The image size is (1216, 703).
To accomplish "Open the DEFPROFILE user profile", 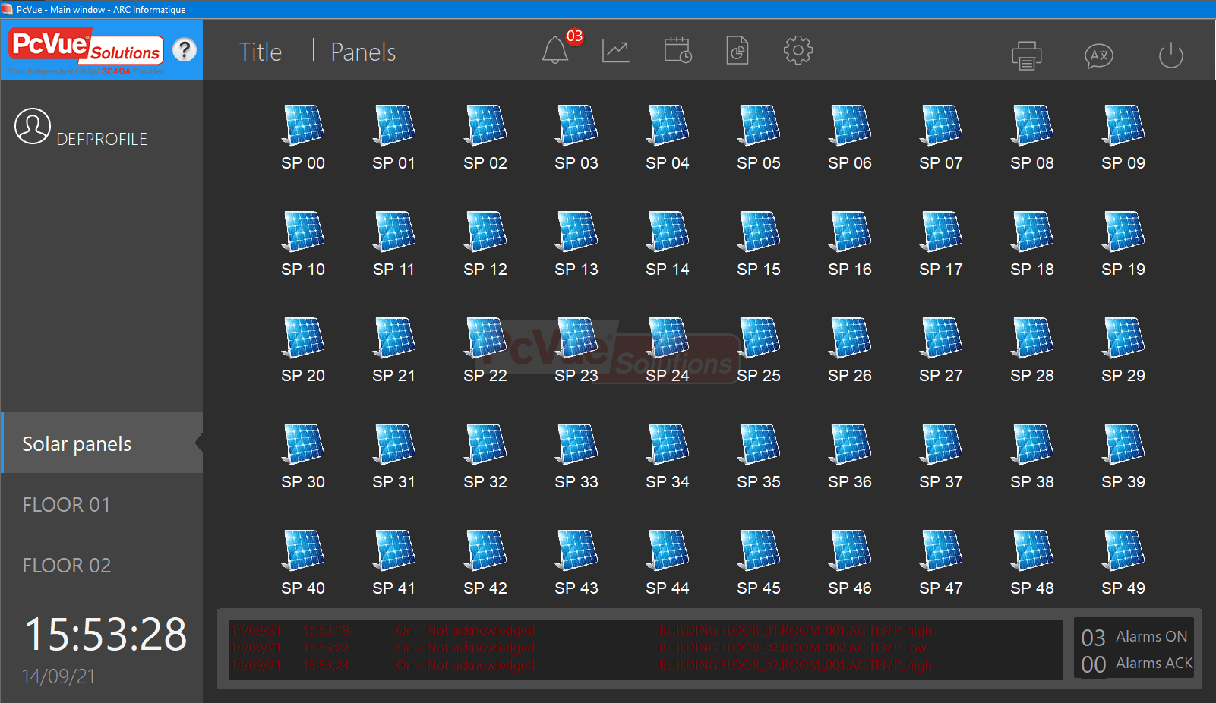I will click(x=81, y=129).
